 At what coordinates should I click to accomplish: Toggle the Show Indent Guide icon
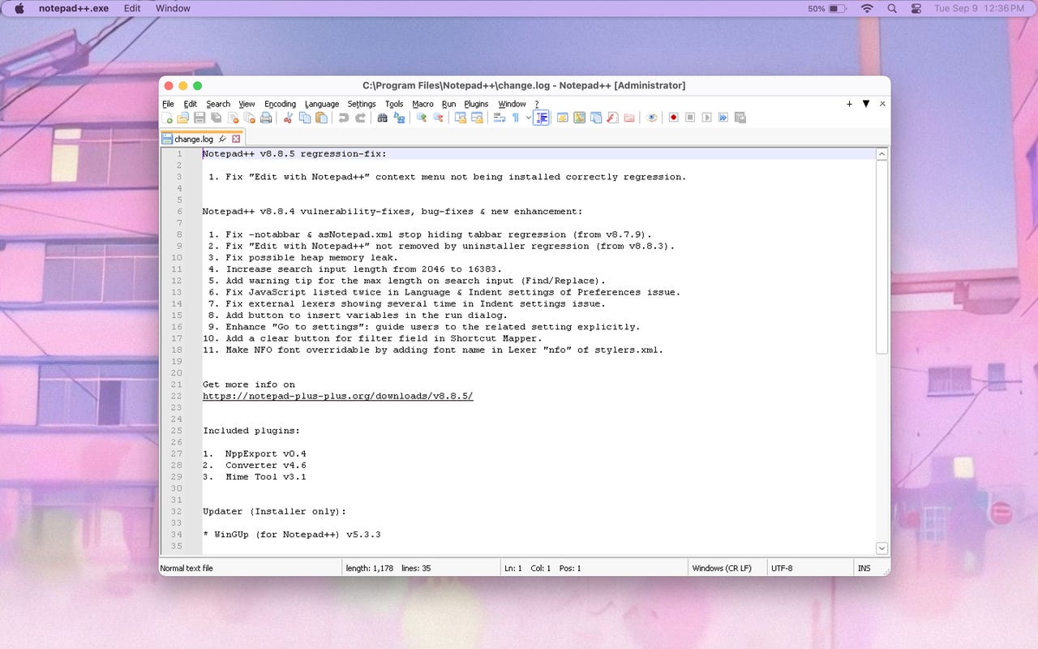coord(542,118)
